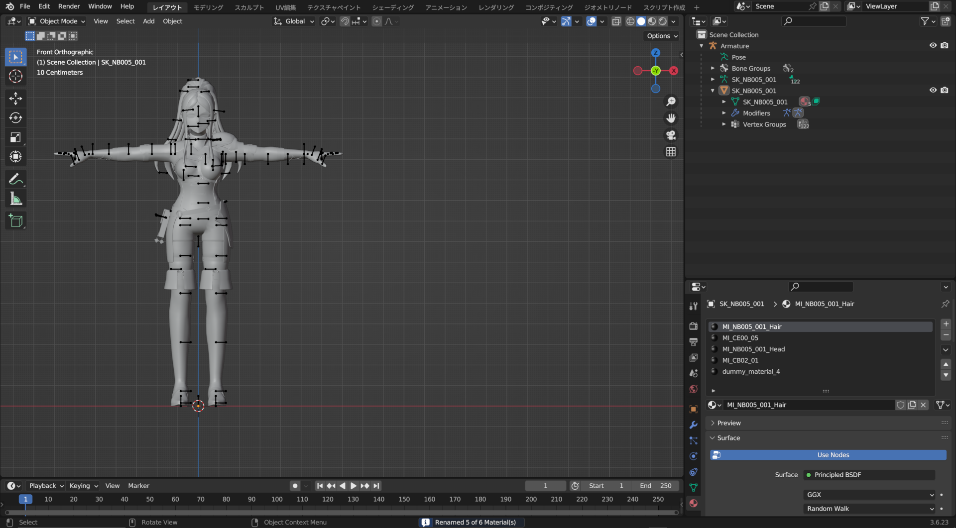The width and height of the screenshot is (956, 528).
Task: Open Random Walk subsurface dropdown
Action: coord(869,509)
